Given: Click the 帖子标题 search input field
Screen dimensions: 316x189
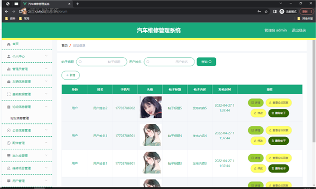Looking at the screenshot, I should (x=102, y=62).
